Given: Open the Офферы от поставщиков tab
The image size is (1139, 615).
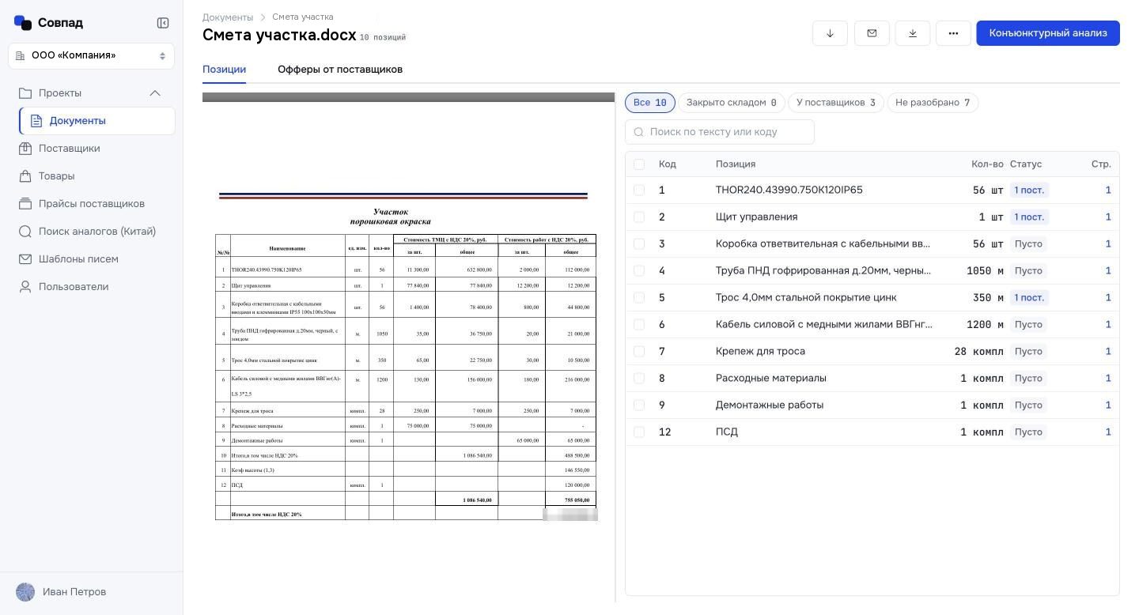Looking at the screenshot, I should [x=340, y=70].
